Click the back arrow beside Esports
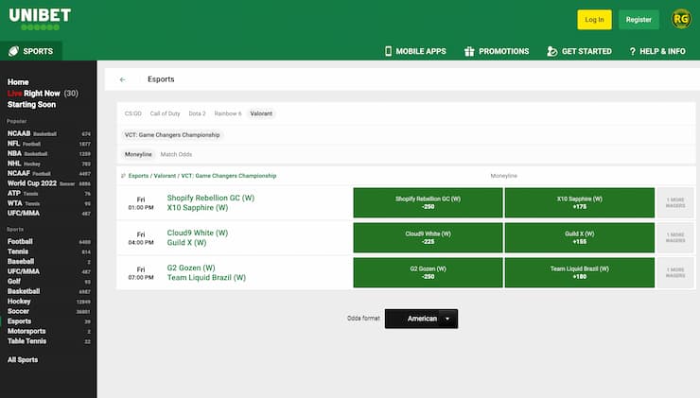Image resolution: width=700 pixels, height=398 pixels. click(122, 79)
